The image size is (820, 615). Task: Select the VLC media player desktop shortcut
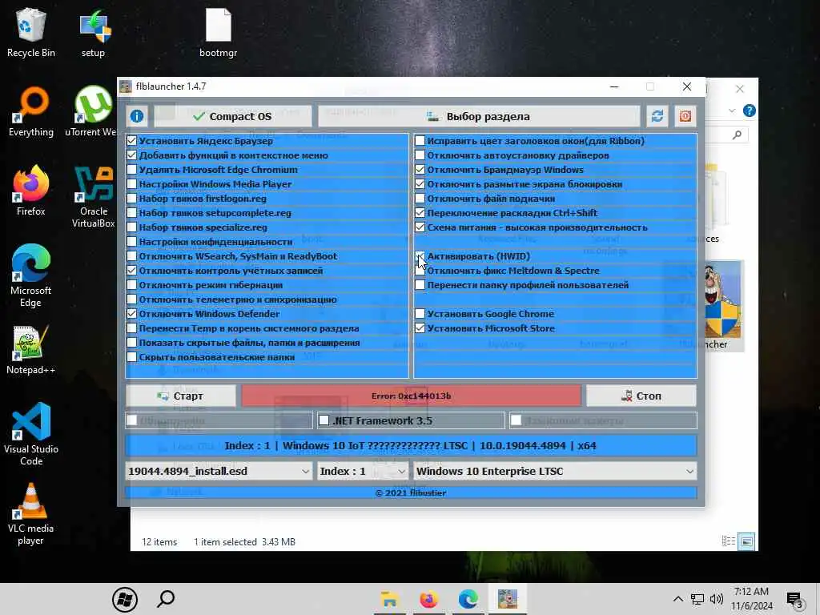(31, 514)
